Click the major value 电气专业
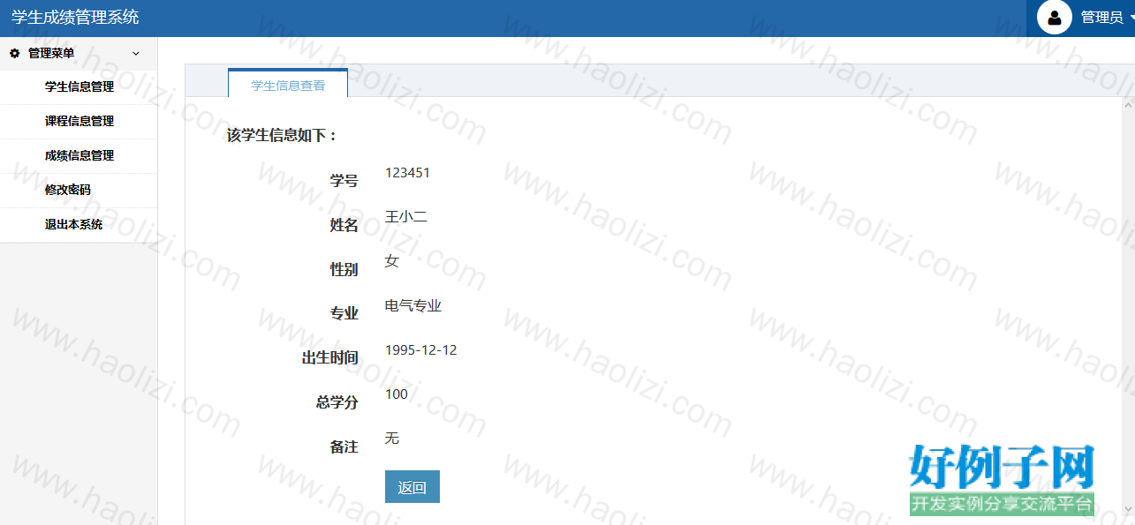The width and height of the screenshot is (1135, 525). (413, 306)
